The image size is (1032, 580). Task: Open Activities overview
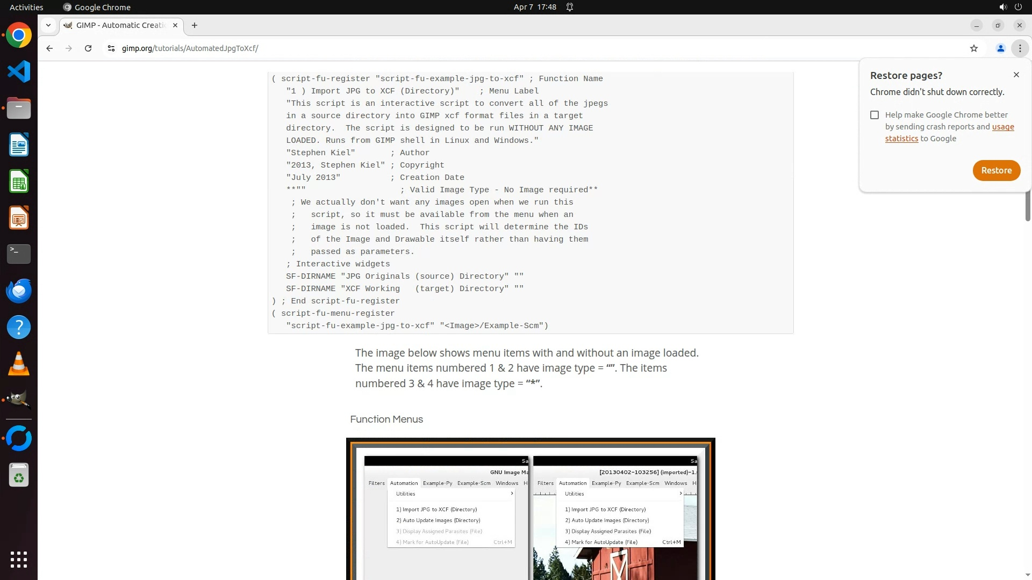(26, 7)
